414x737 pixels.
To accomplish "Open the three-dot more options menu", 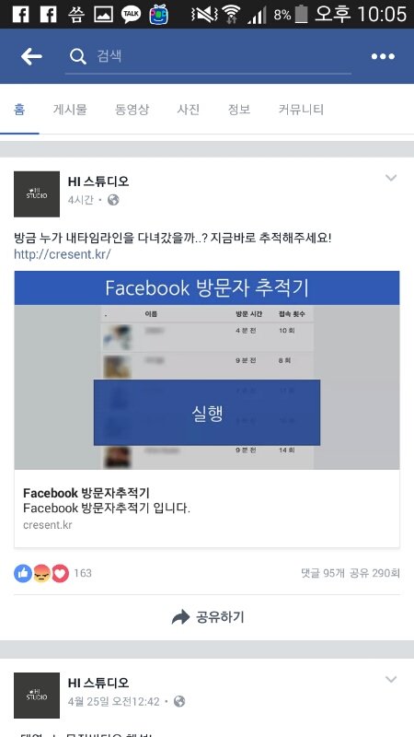I will (x=383, y=56).
